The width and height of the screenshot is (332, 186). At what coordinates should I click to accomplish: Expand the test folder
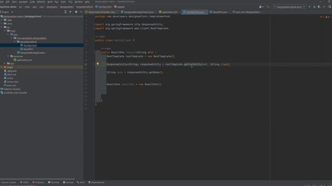pos(5,64)
